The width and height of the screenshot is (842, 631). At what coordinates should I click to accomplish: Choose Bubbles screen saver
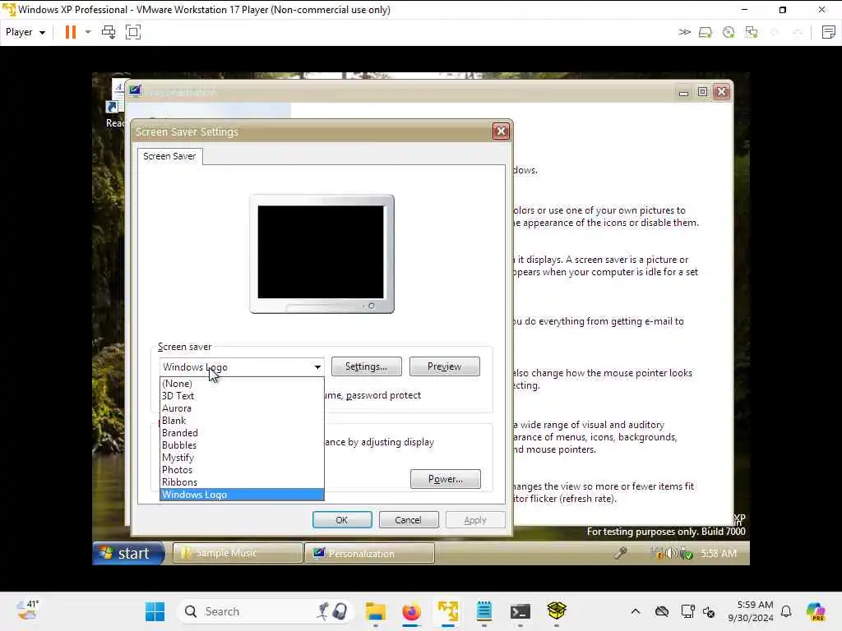242,444
